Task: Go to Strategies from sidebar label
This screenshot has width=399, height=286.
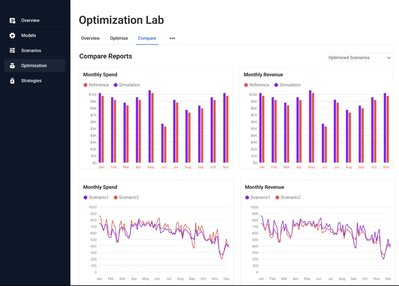Action: tap(31, 81)
